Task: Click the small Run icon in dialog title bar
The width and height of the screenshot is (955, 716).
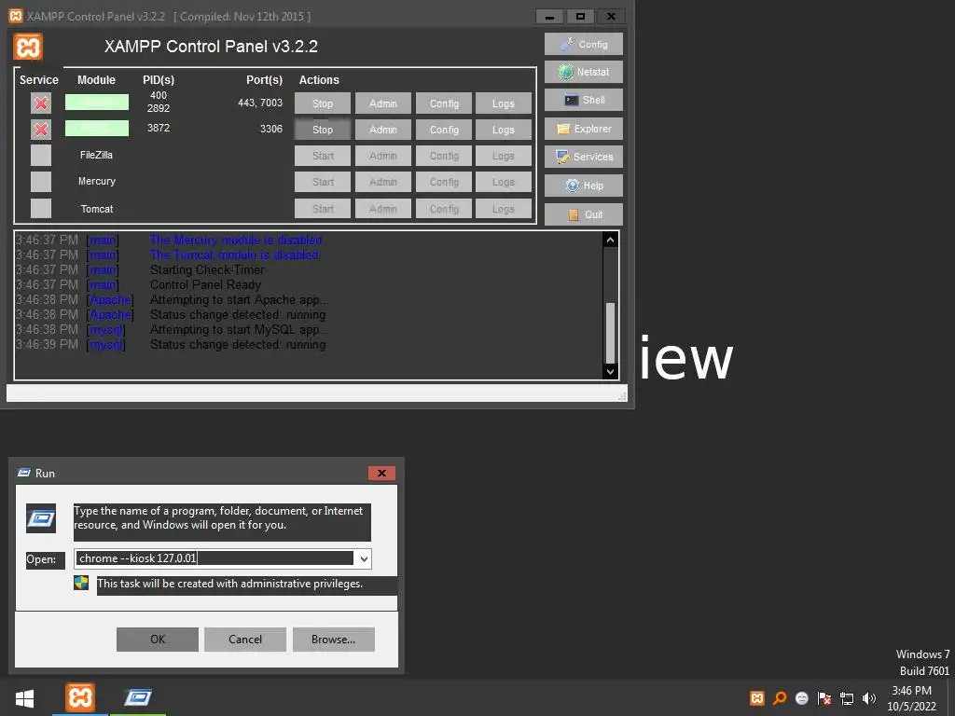Action: coord(23,473)
